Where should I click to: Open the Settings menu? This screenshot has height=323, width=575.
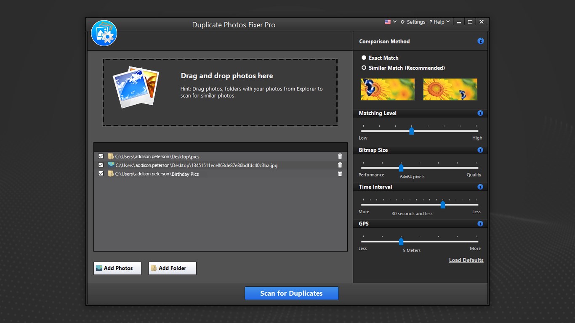413,22
